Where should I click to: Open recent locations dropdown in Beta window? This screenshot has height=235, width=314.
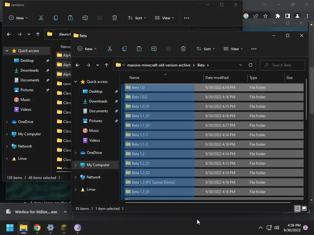coord(98,65)
